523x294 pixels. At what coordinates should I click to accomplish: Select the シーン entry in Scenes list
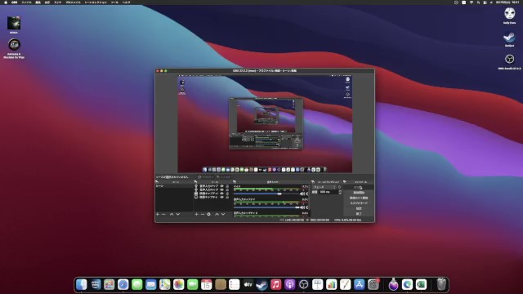point(174,186)
